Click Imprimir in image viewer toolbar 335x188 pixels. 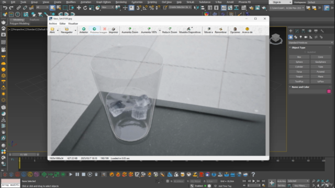[113, 30]
